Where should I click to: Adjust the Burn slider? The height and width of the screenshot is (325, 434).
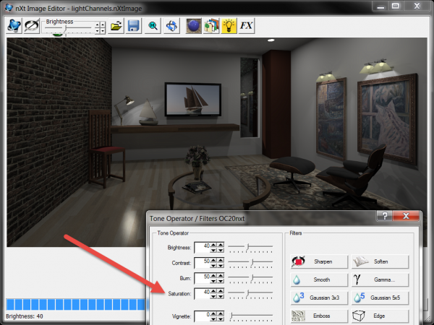(250, 278)
